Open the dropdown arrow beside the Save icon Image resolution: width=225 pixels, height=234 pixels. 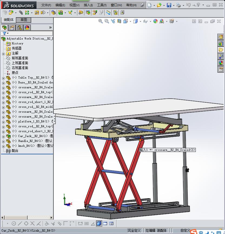click(174, 5)
